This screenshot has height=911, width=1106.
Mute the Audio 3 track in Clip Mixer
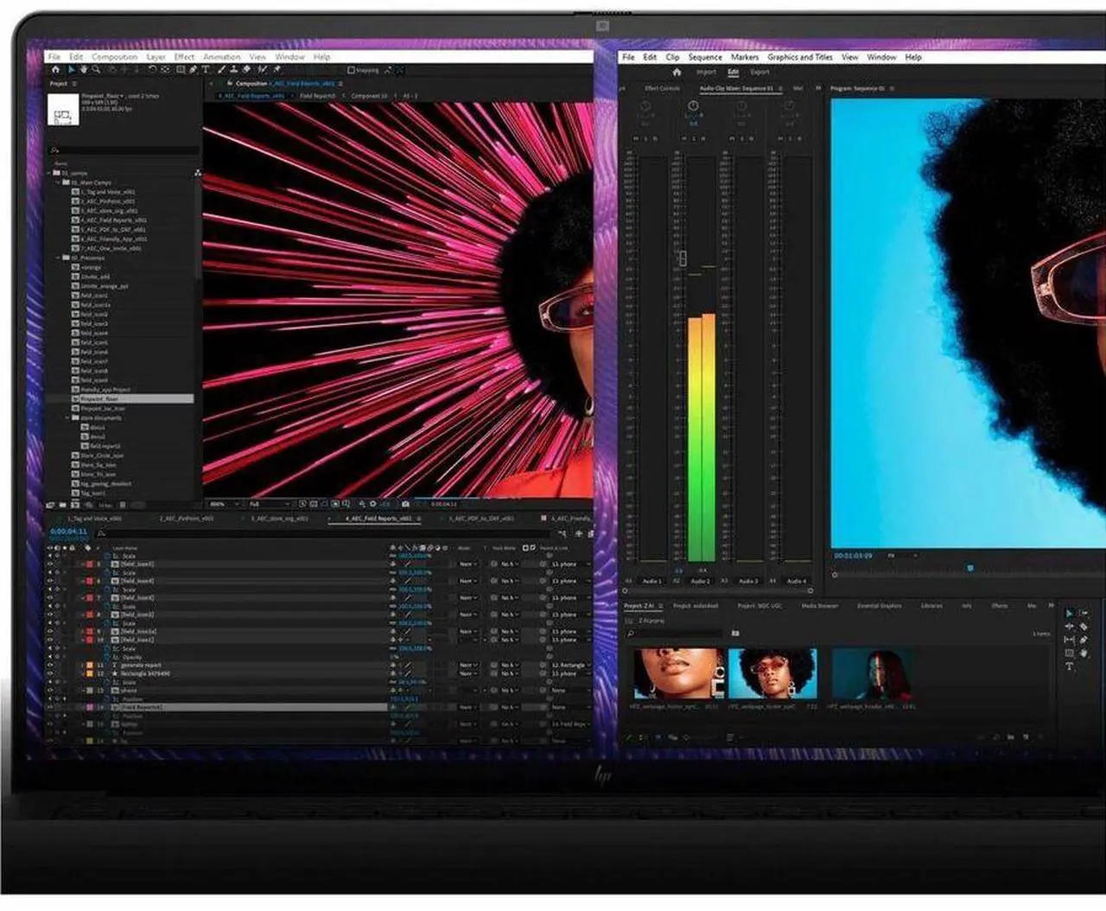pos(732,138)
